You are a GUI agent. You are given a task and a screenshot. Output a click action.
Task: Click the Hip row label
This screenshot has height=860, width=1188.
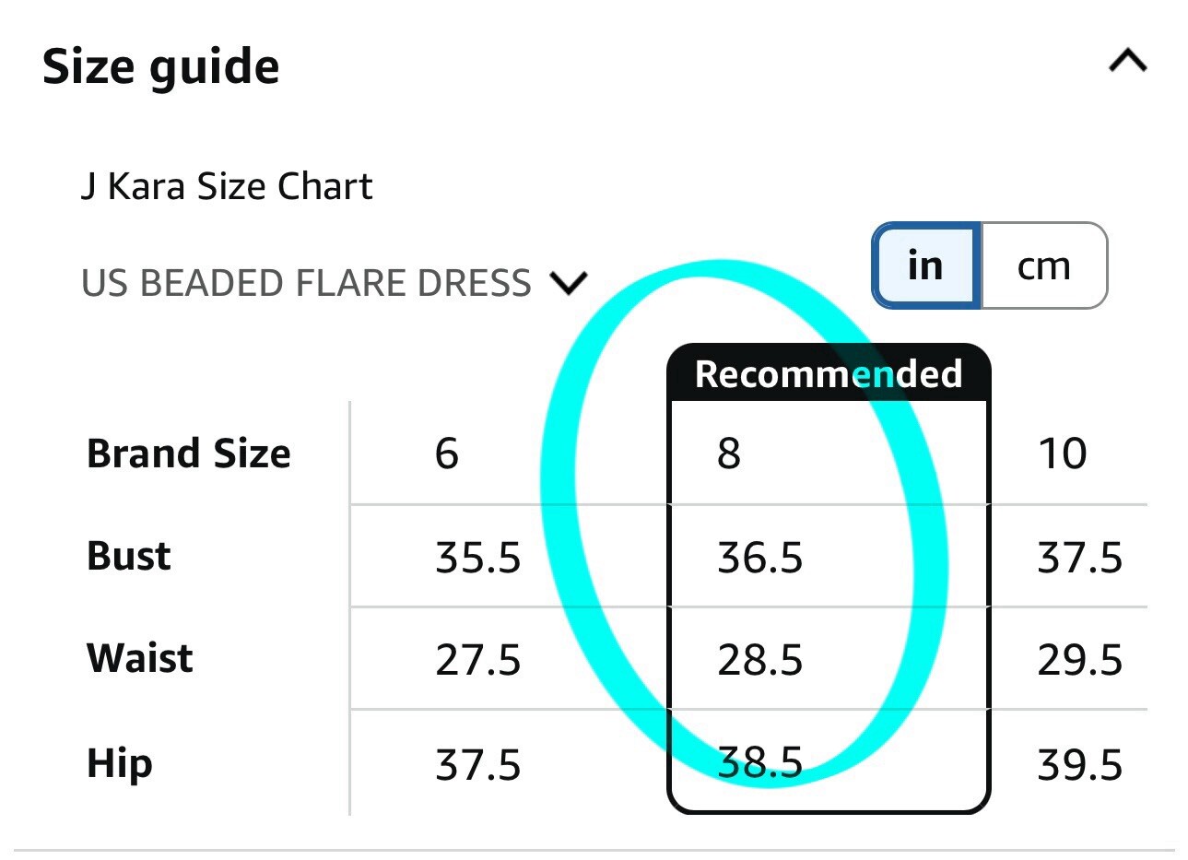coord(120,763)
